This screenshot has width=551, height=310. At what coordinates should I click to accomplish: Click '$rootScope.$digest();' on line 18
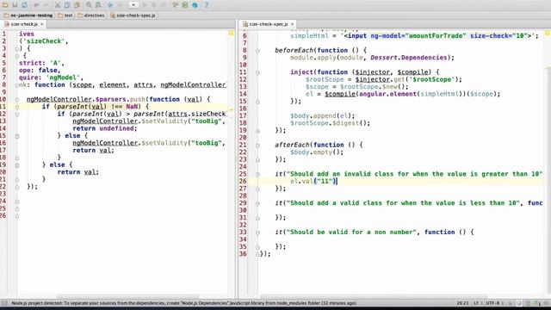[330, 123]
